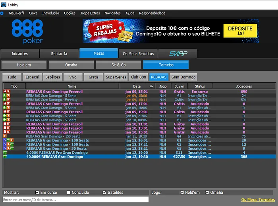
Task: Click the lock icon on jan 10, 15:01 Freeroll row
Action: [5, 132]
